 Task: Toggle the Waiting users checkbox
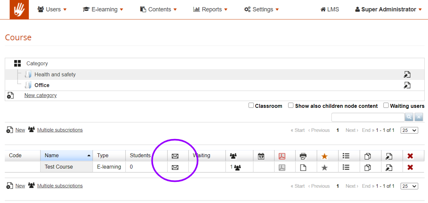point(386,106)
